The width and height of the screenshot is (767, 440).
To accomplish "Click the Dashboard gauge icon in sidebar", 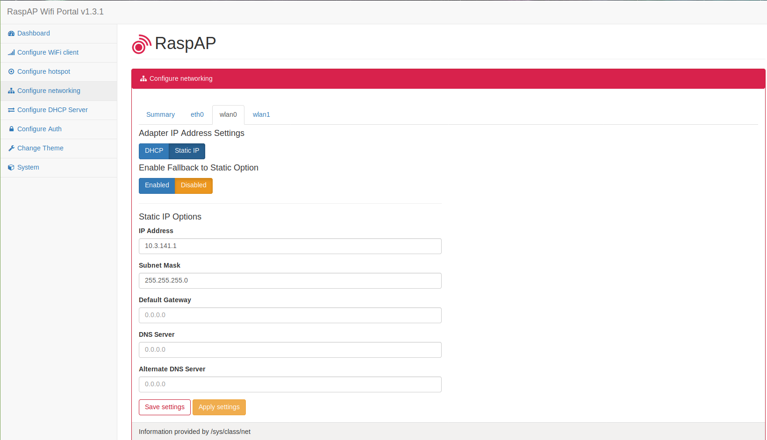I will [11, 34].
